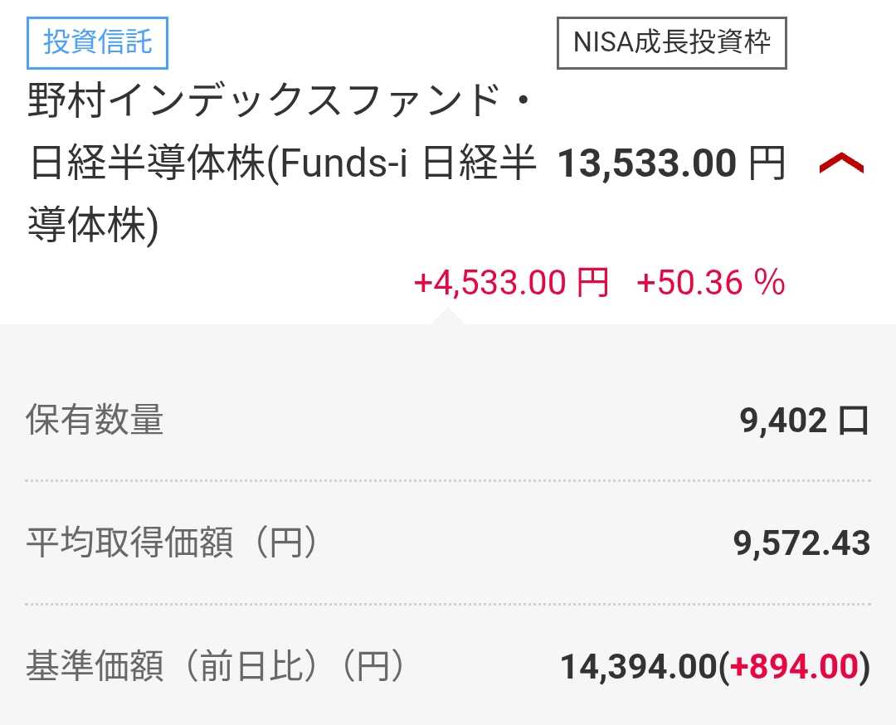Viewport: 896px width, 725px height.
Task: Select the 13,533.00 円 valuation amount
Action: (x=647, y=164)
